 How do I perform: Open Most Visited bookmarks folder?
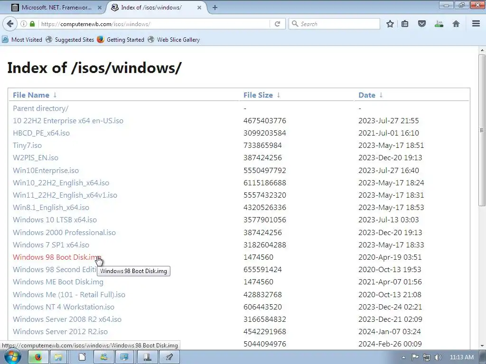22,40
